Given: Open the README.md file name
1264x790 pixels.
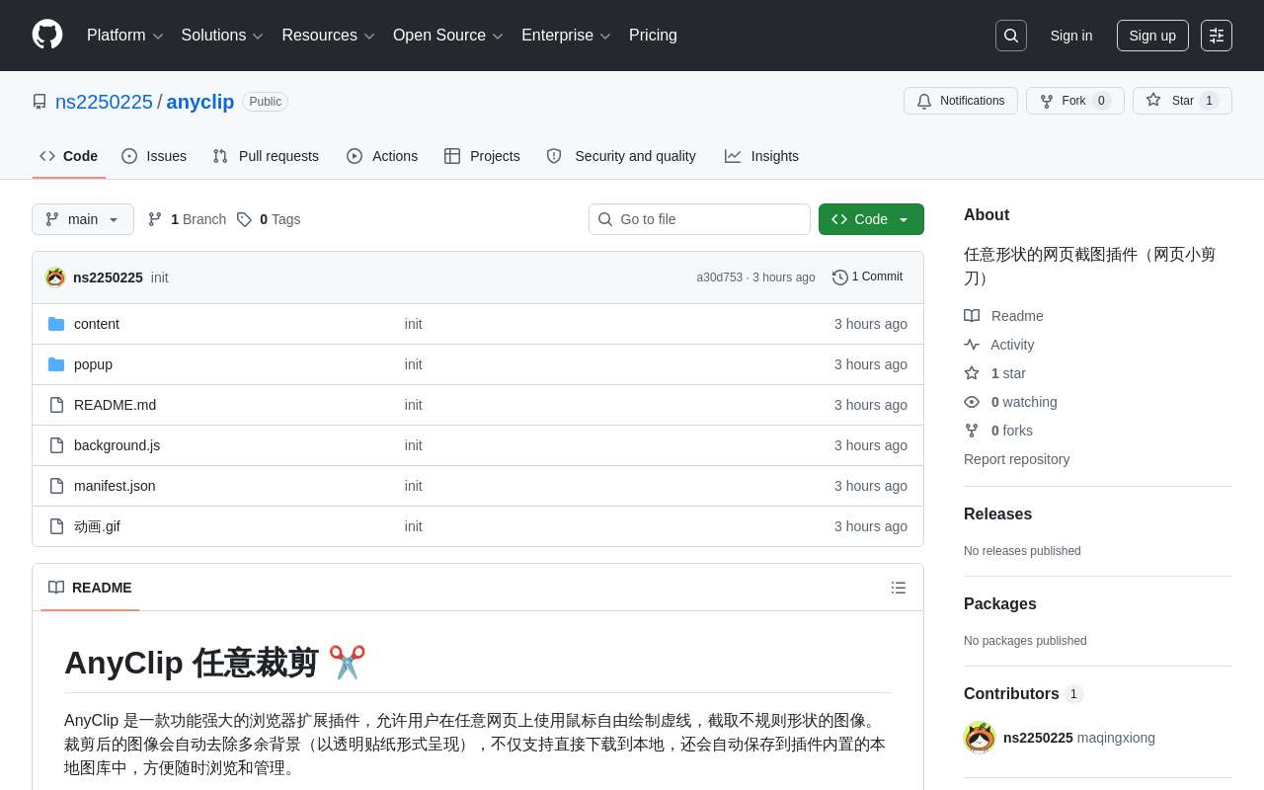Looking at the screenshot, I should 115,405.
